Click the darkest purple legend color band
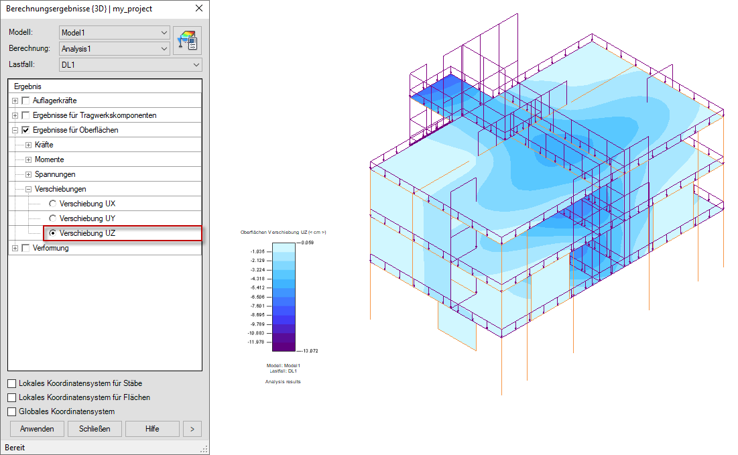This screenshot has height=455, width=738. [284, 346]
